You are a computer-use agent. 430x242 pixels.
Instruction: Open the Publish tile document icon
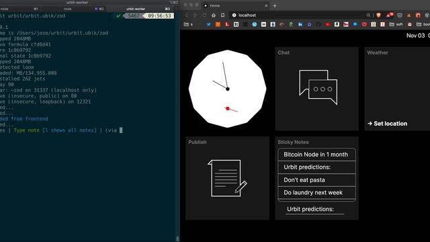point(227,178)
